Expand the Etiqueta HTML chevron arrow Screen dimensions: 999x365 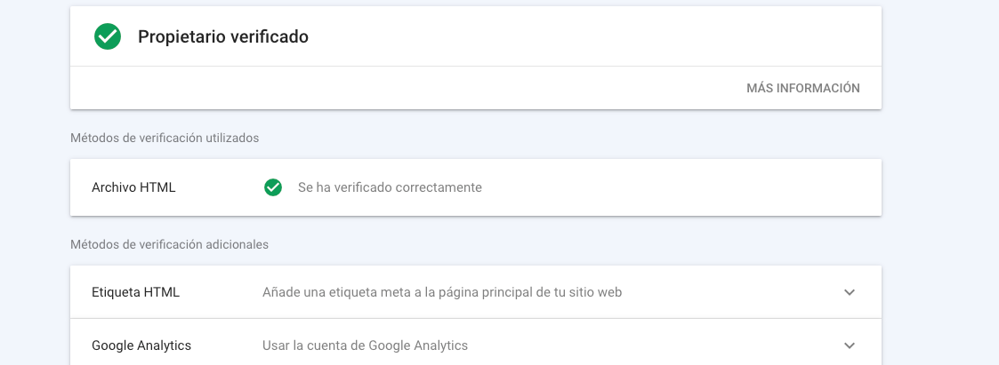pyautogui.click(x=849, y=292)
